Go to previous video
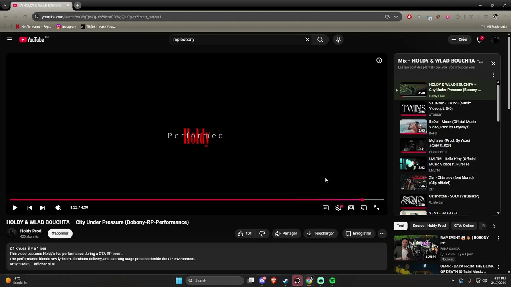The width and height of the screenshot is (511, 287). tap(30, 208)
